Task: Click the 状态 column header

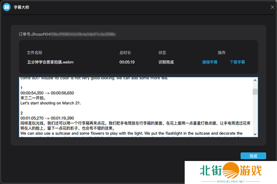Action: coord(162,53)
